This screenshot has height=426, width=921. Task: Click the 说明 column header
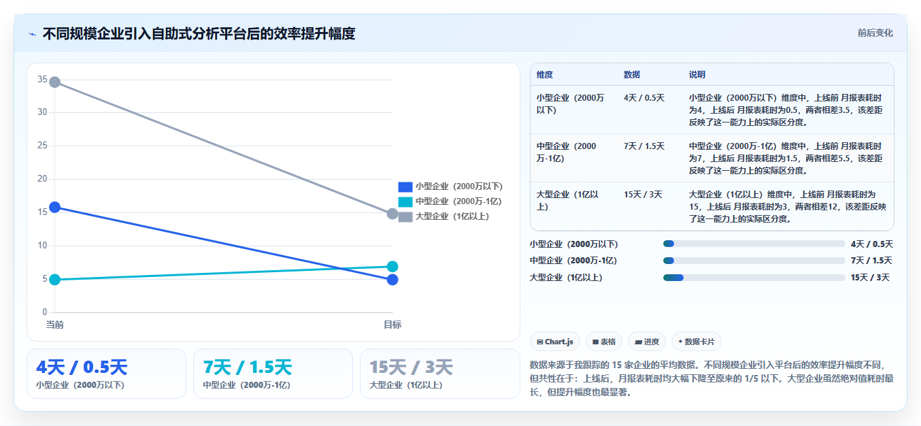coord(697,75)
